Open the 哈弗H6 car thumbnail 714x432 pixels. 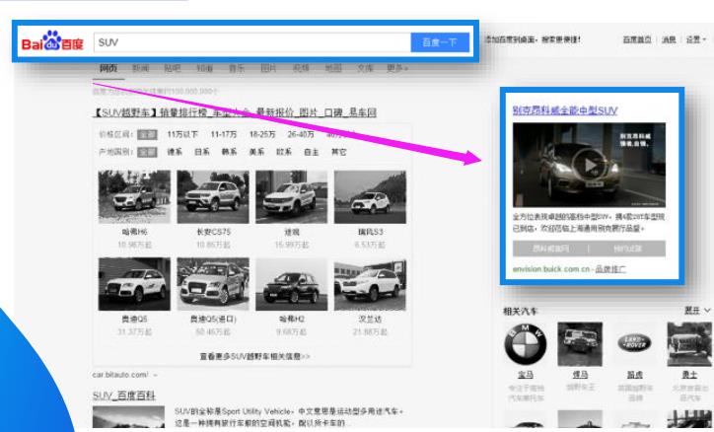click(134, 196)
